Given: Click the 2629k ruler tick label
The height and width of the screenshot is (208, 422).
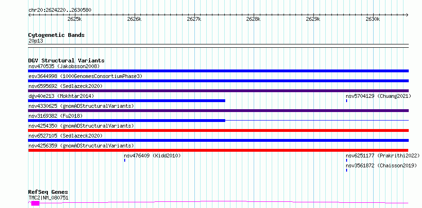Looking at the screenshot, I should 313,19.
